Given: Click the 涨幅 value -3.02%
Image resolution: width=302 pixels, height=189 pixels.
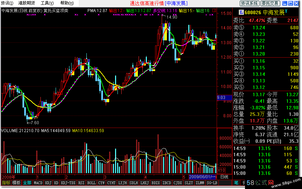Looking at the screenshot, I should coord(257,108).
